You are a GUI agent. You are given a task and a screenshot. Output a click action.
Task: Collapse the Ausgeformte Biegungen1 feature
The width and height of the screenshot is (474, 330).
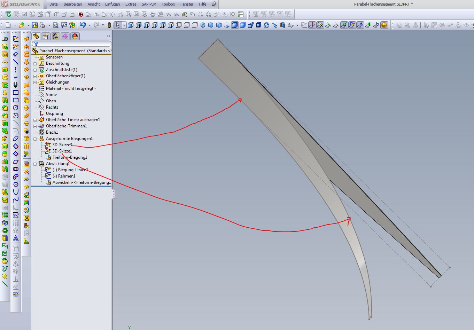[x=35, y=139]
